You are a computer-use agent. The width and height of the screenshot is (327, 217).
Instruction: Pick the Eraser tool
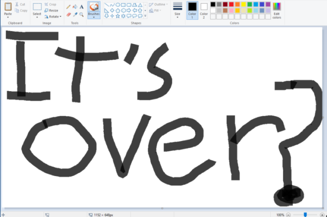69,15
